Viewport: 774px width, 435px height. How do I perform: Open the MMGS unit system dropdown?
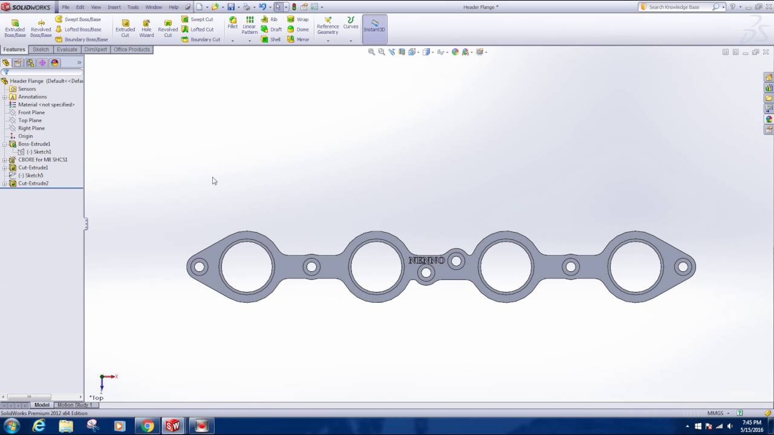(719, 413)
